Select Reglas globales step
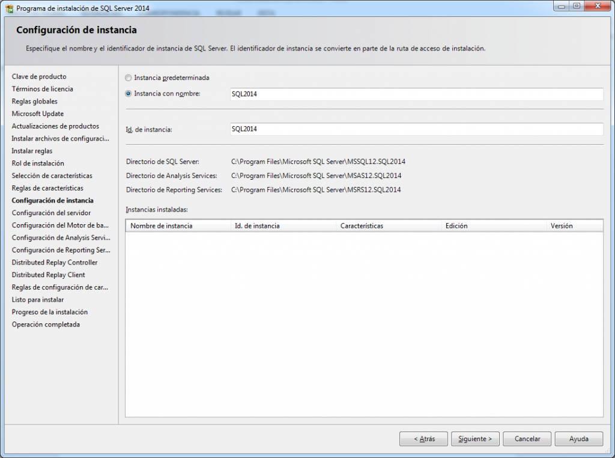 (x=34, y=101)
